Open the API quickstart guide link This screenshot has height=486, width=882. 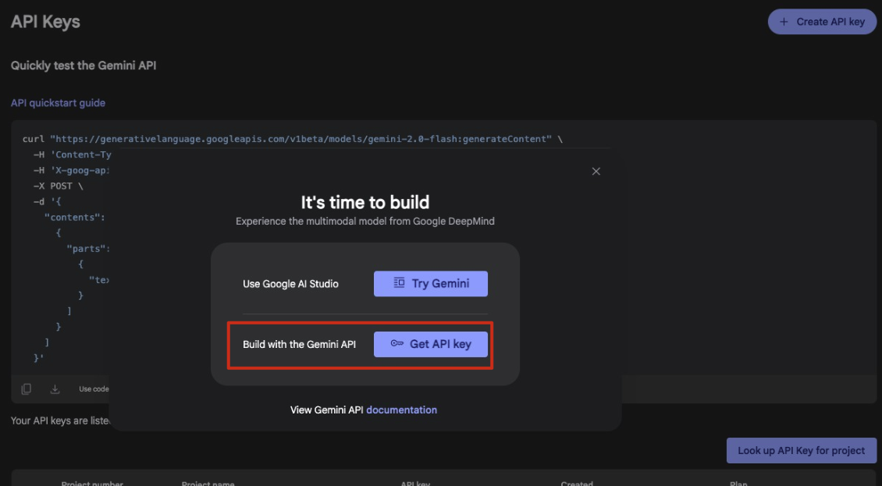tap(58, 103)
